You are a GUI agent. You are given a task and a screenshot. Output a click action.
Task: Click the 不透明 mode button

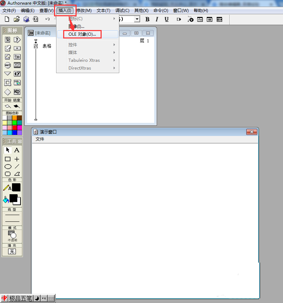click(12, 236)
